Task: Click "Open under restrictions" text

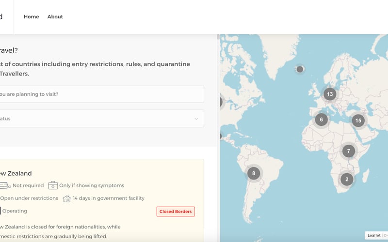Action: coord(29,198)
